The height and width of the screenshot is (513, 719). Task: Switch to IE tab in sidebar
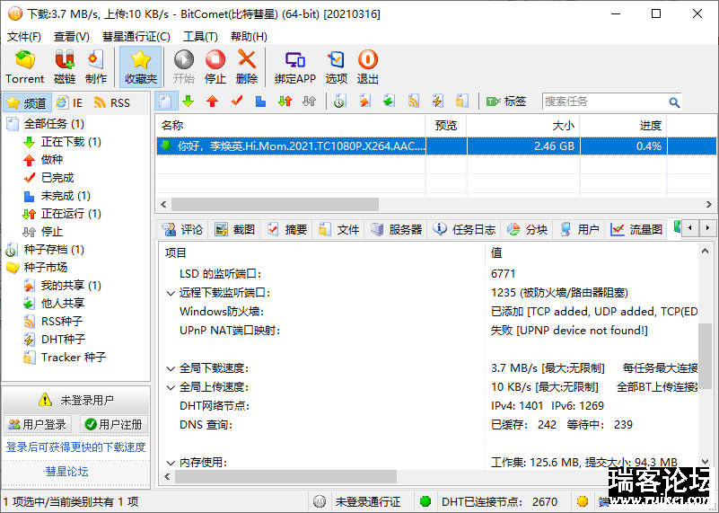[70, 102]
